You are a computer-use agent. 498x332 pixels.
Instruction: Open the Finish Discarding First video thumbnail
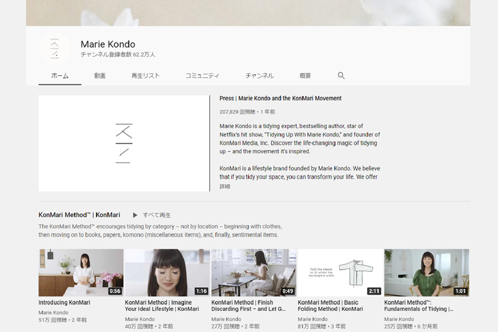[254, 273]
